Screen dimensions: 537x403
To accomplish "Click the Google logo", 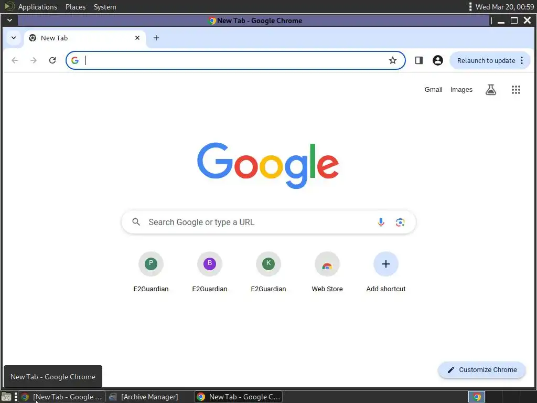I will (x=268, y=165).
